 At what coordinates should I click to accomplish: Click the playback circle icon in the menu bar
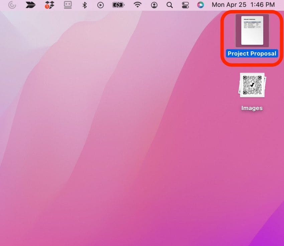click(x=100, y=5)
